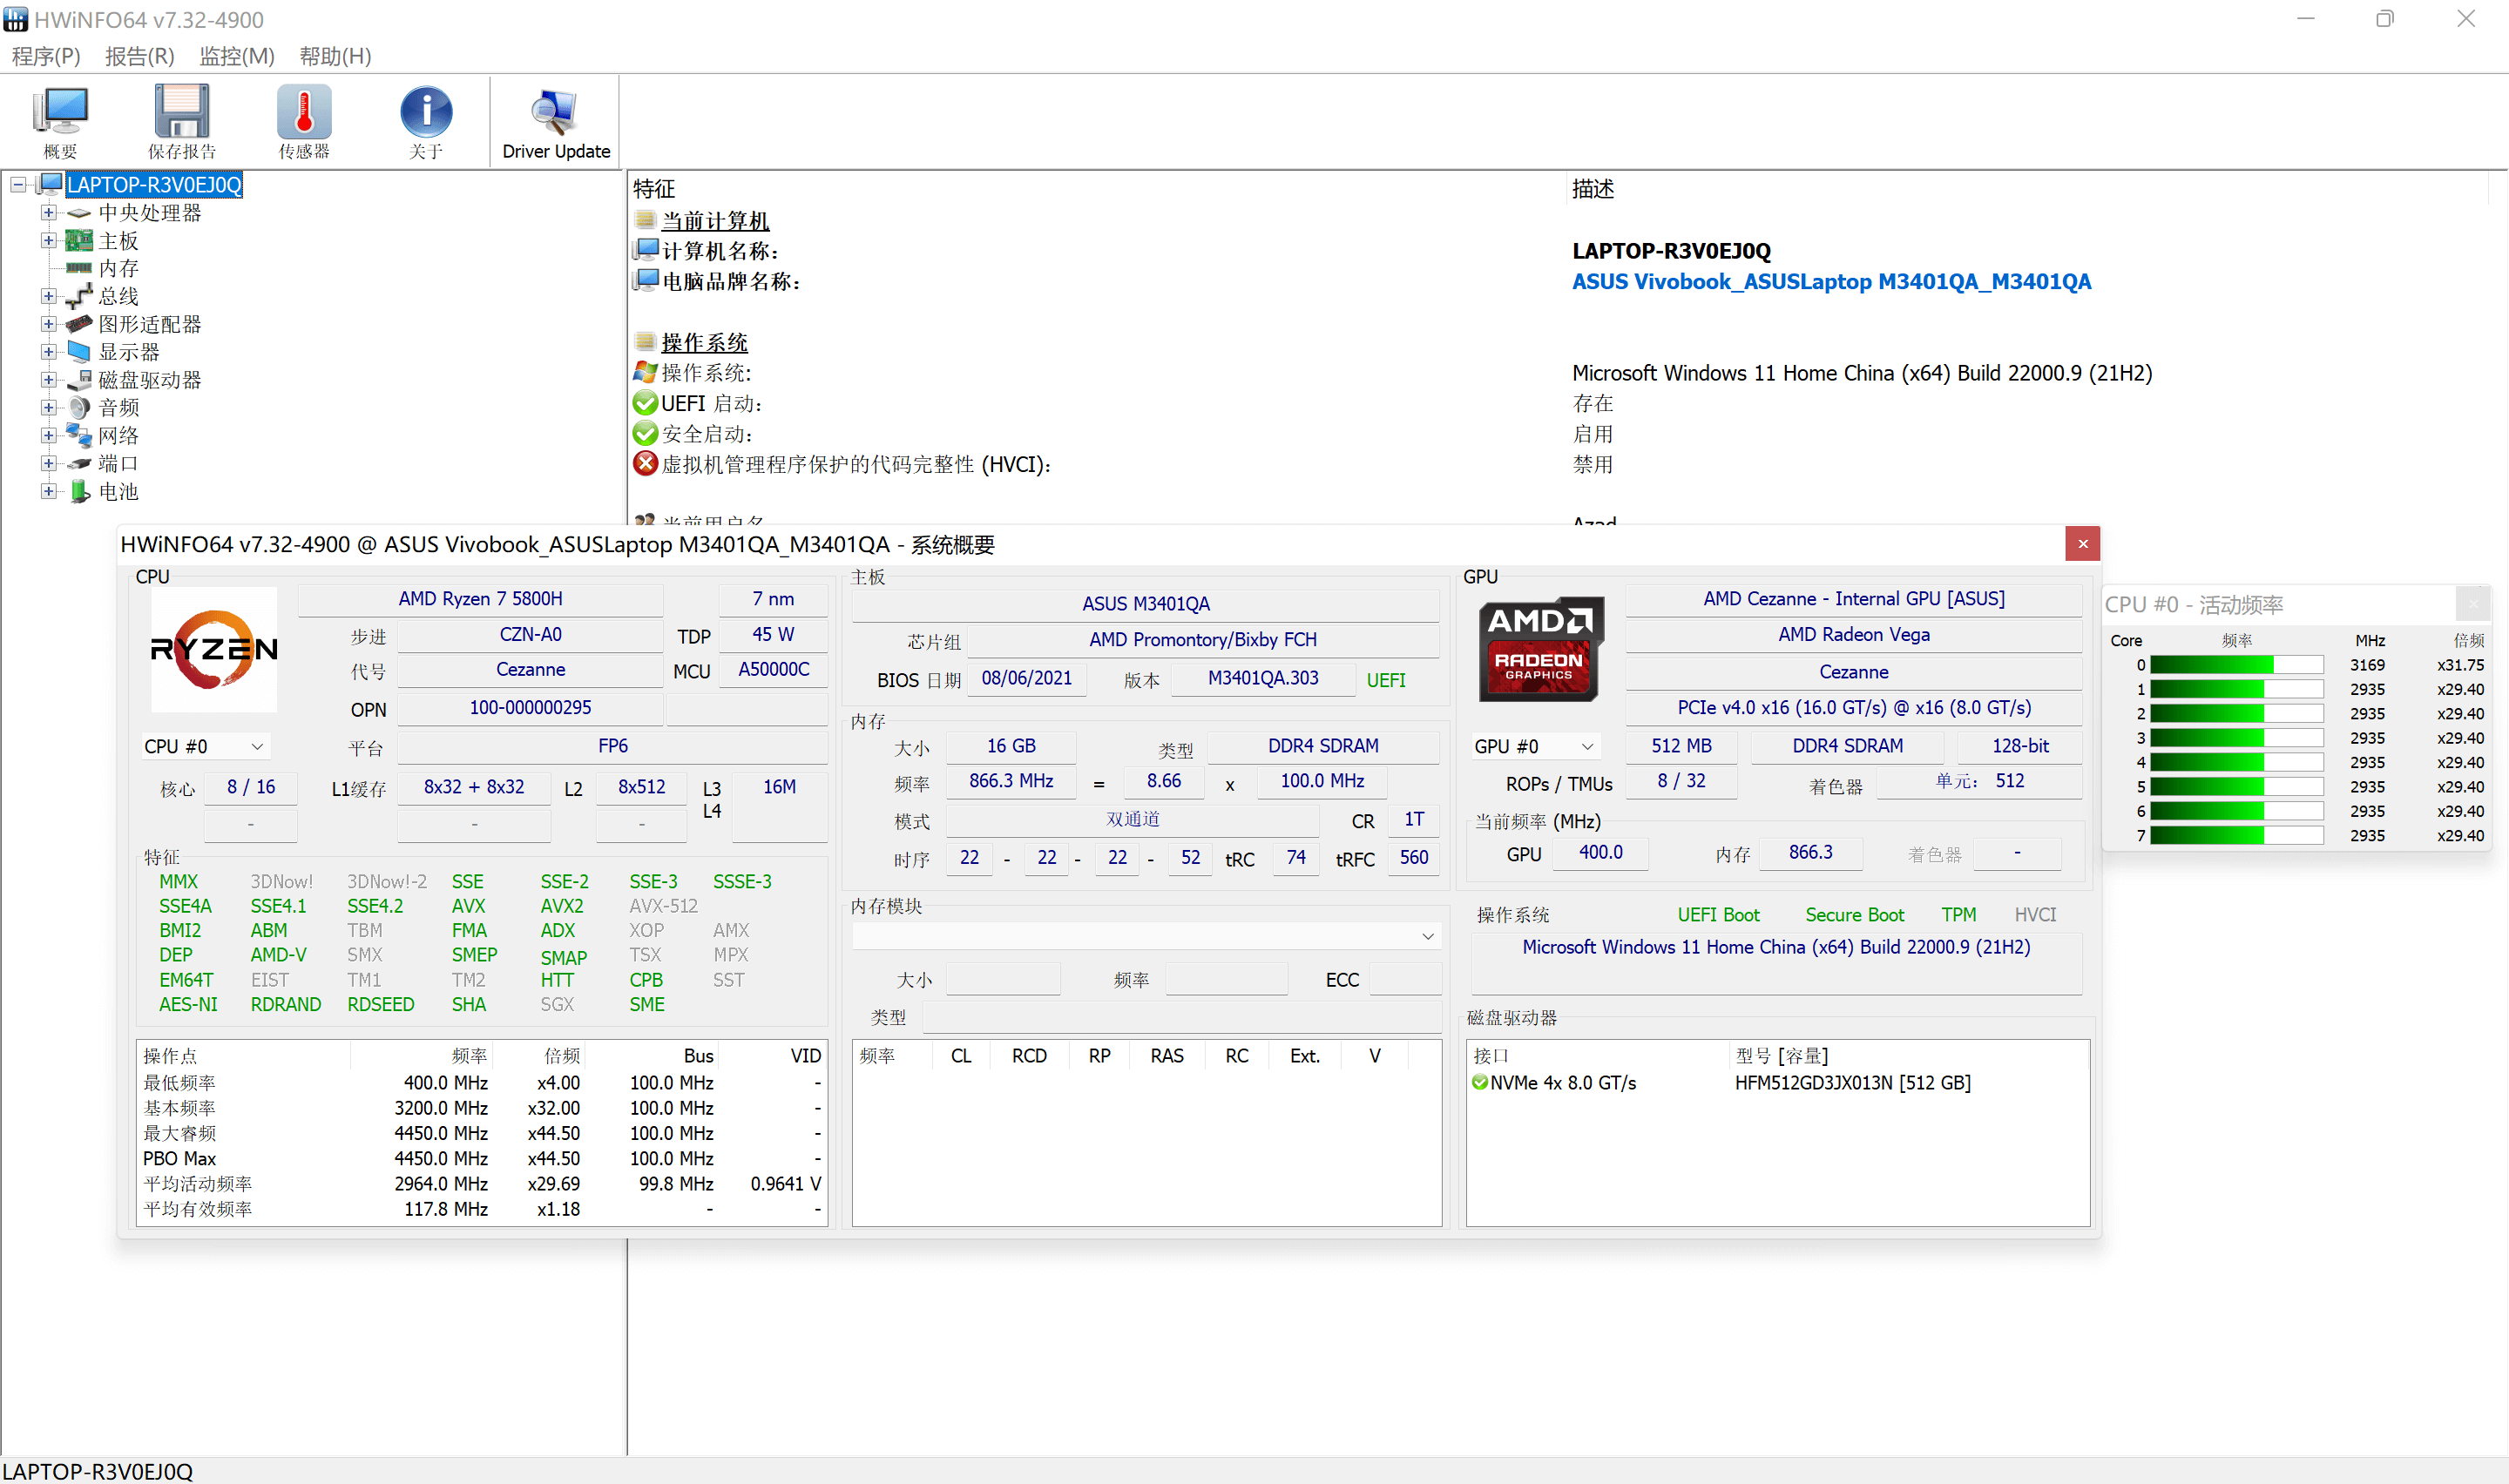Click the memory type DDR4 SDRAM field
This screenshot has height=1484, width=2509.
pos(1322,746)
